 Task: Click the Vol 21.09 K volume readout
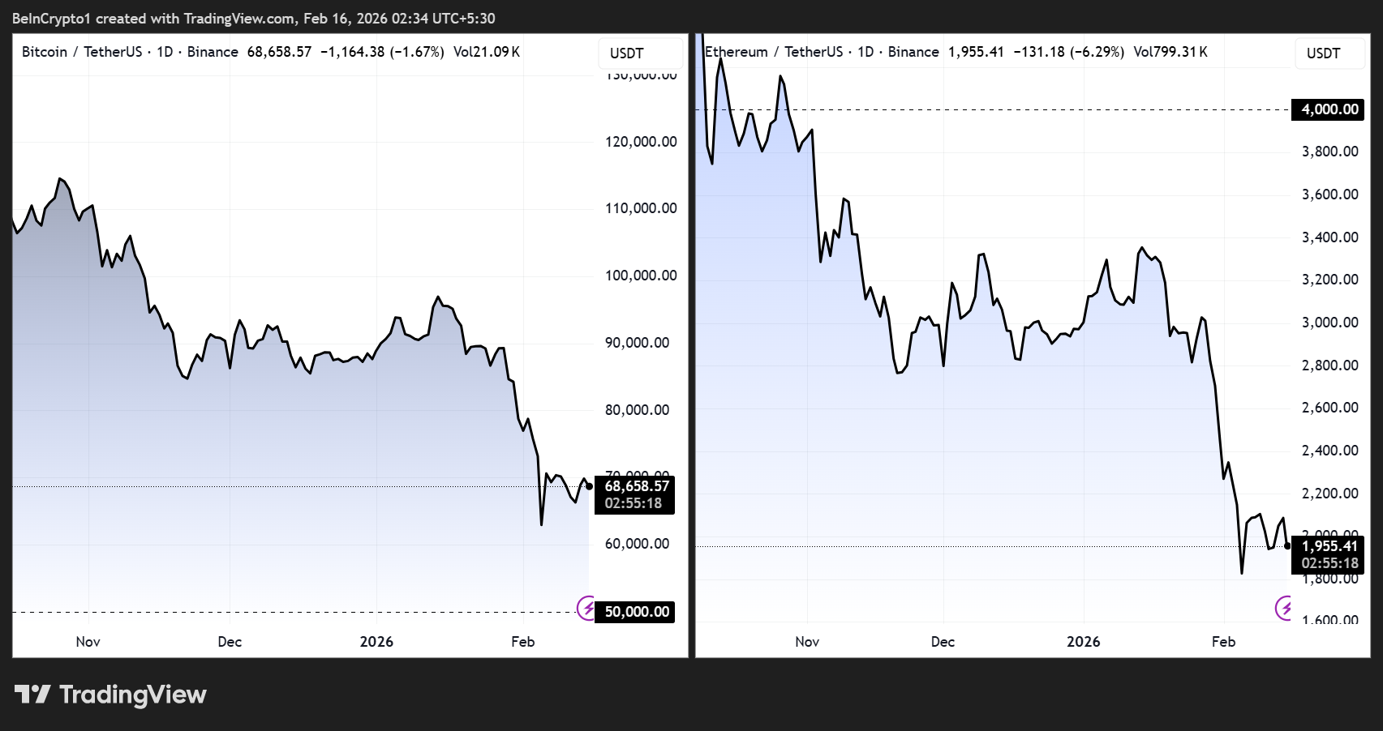click(x=486, y=52)
